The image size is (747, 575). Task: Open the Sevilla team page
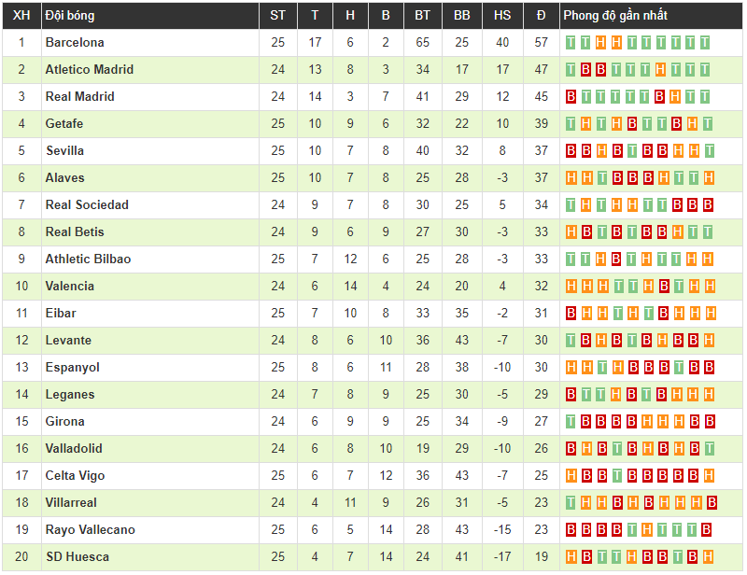[x=64, y=150]
